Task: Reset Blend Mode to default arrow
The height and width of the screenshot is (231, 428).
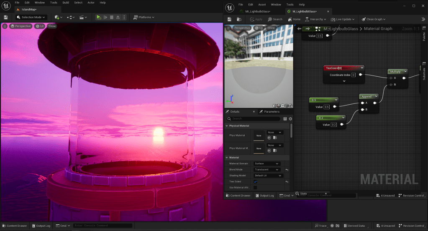Action: click(287, 170)
